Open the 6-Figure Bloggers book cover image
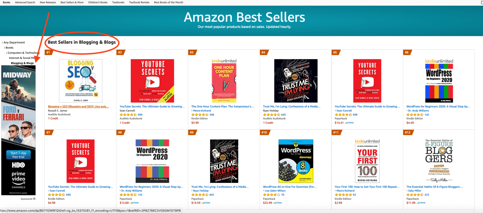The image size is (483, 213). pos(439,161)
